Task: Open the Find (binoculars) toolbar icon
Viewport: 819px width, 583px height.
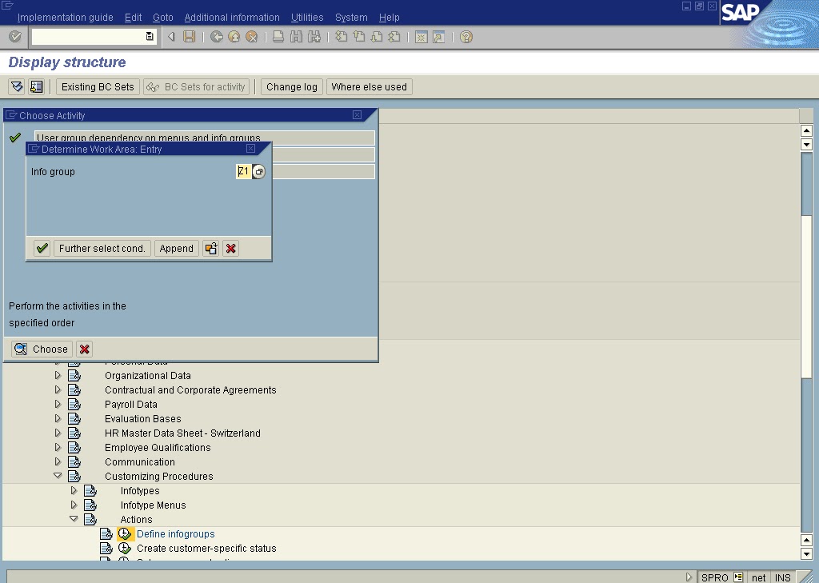Action: pyautogui.click(x=296, y=37)
